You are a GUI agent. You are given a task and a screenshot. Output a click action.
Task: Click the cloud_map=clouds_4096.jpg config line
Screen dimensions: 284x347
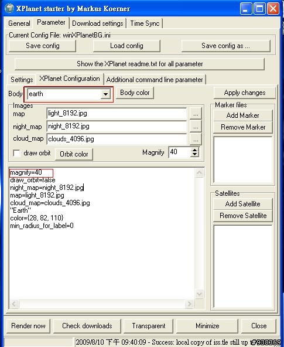pyautogui.click(x=50, y=203)
